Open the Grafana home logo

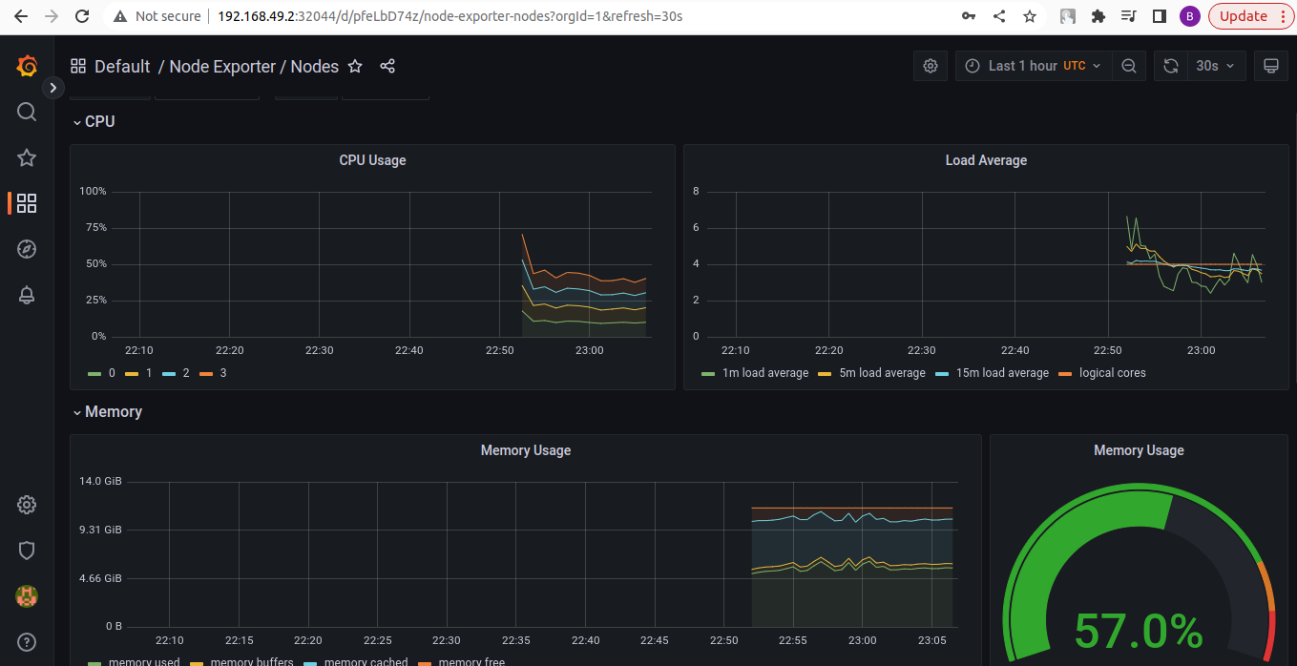click(x=27, y=66)
